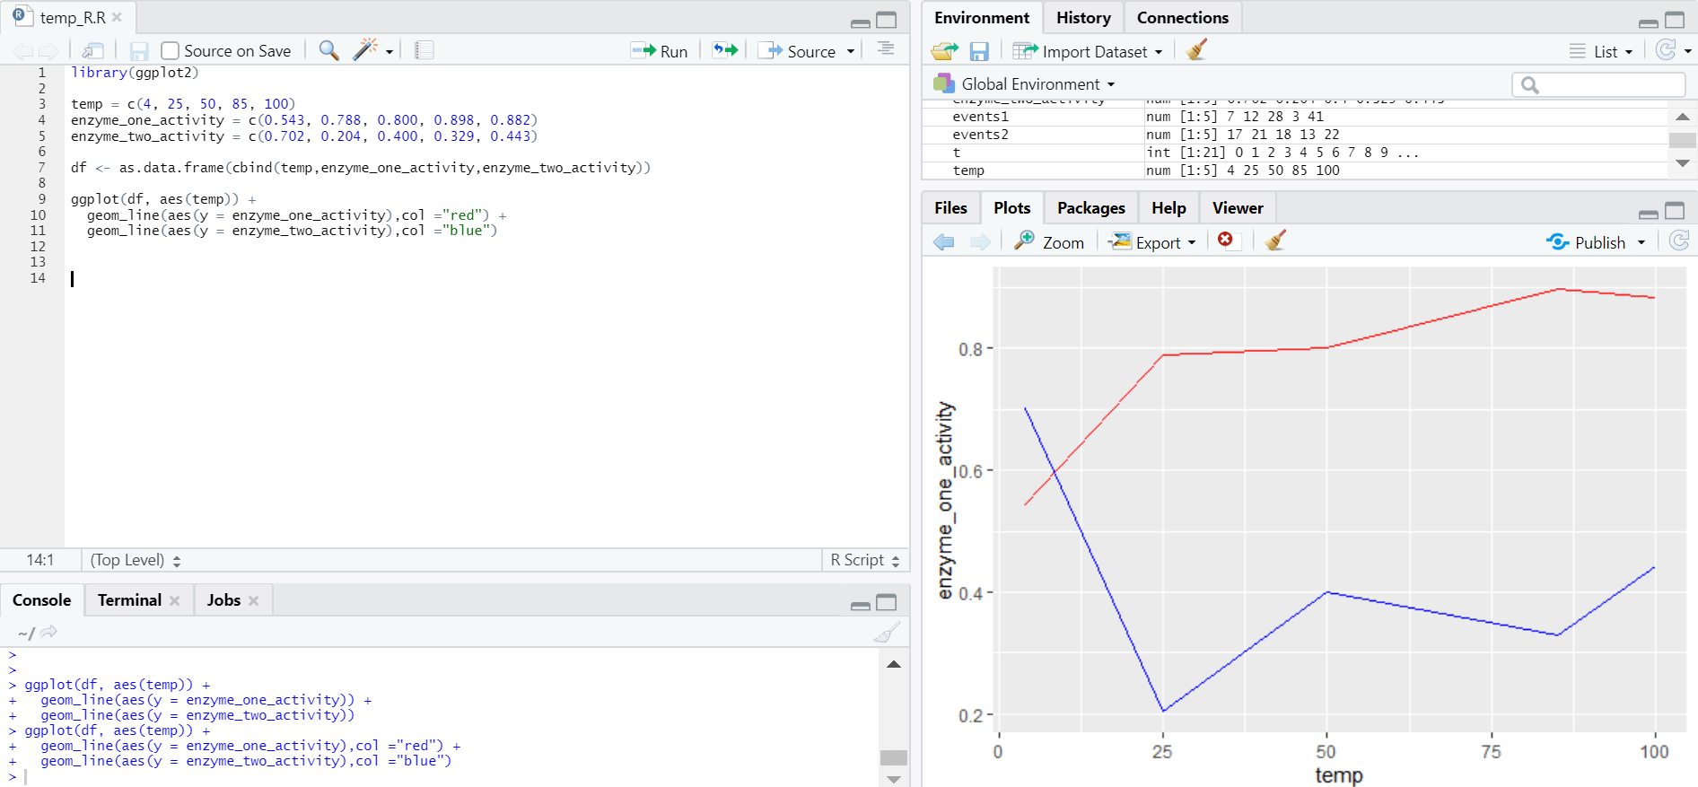
Task: Open Find/Replace magnifier in editor
Action: [328, 50]
